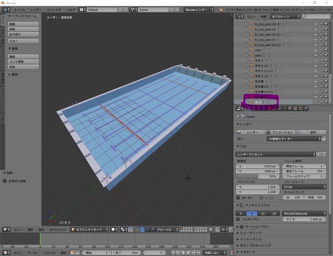Image resolution: width=333 pixels, height=256 pixels.
Task: Open the Modifiers tab with the wrench icon
Action: [x=279, y=108]
